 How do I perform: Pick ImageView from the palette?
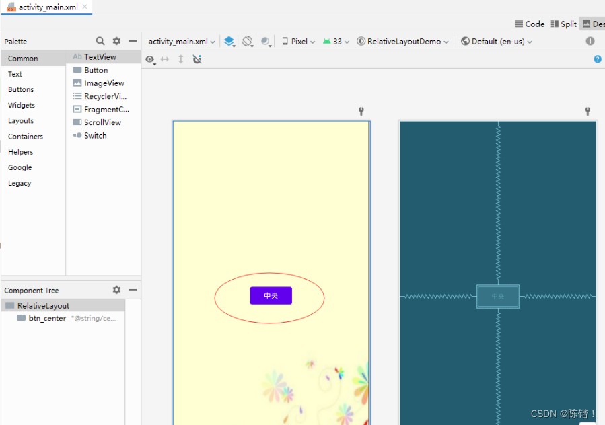coord(103,83)
